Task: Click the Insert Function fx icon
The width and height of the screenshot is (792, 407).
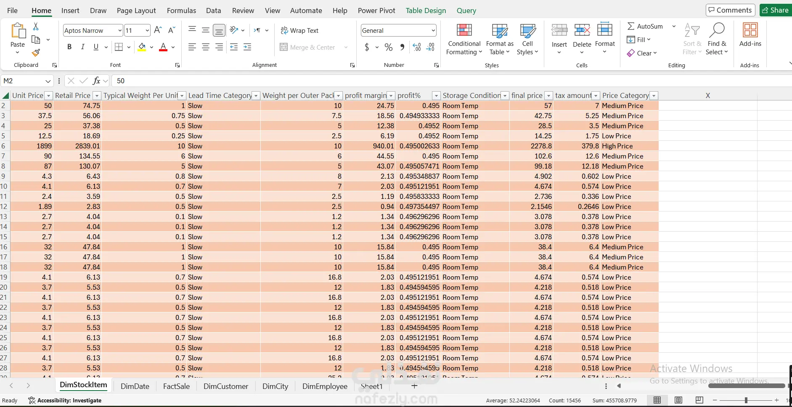Action: (96, 81)
